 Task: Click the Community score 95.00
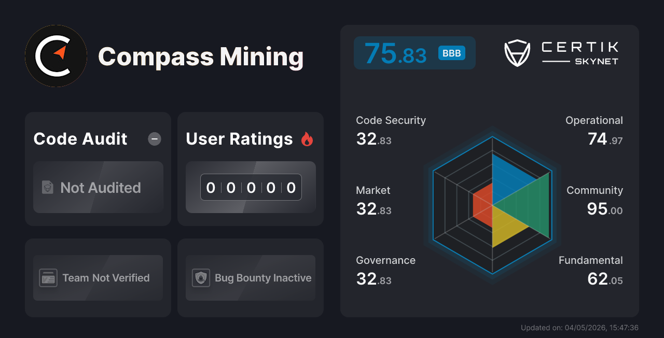pyautogui.click(x=605, y=209)
